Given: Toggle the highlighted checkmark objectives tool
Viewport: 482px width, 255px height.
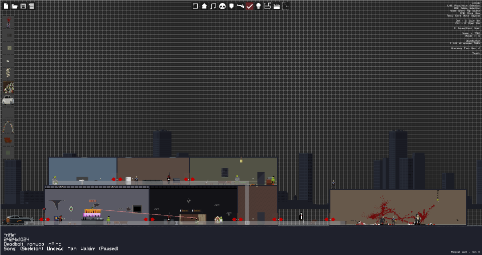Looking at the screenshot, I should tap(250, 6).
